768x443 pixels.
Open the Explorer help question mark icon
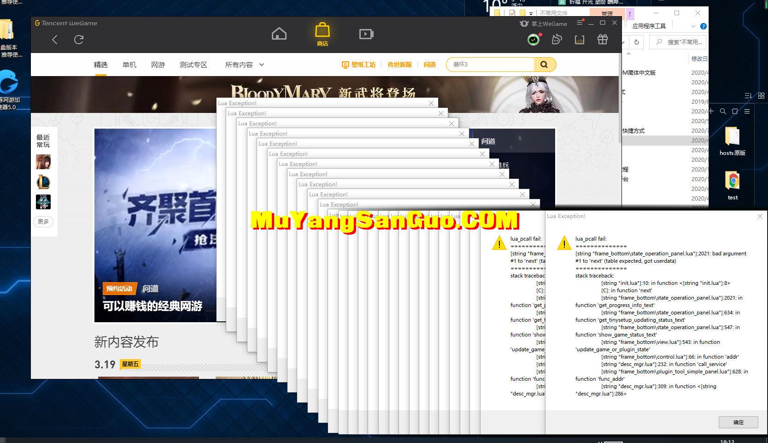[x=704, y=26]
